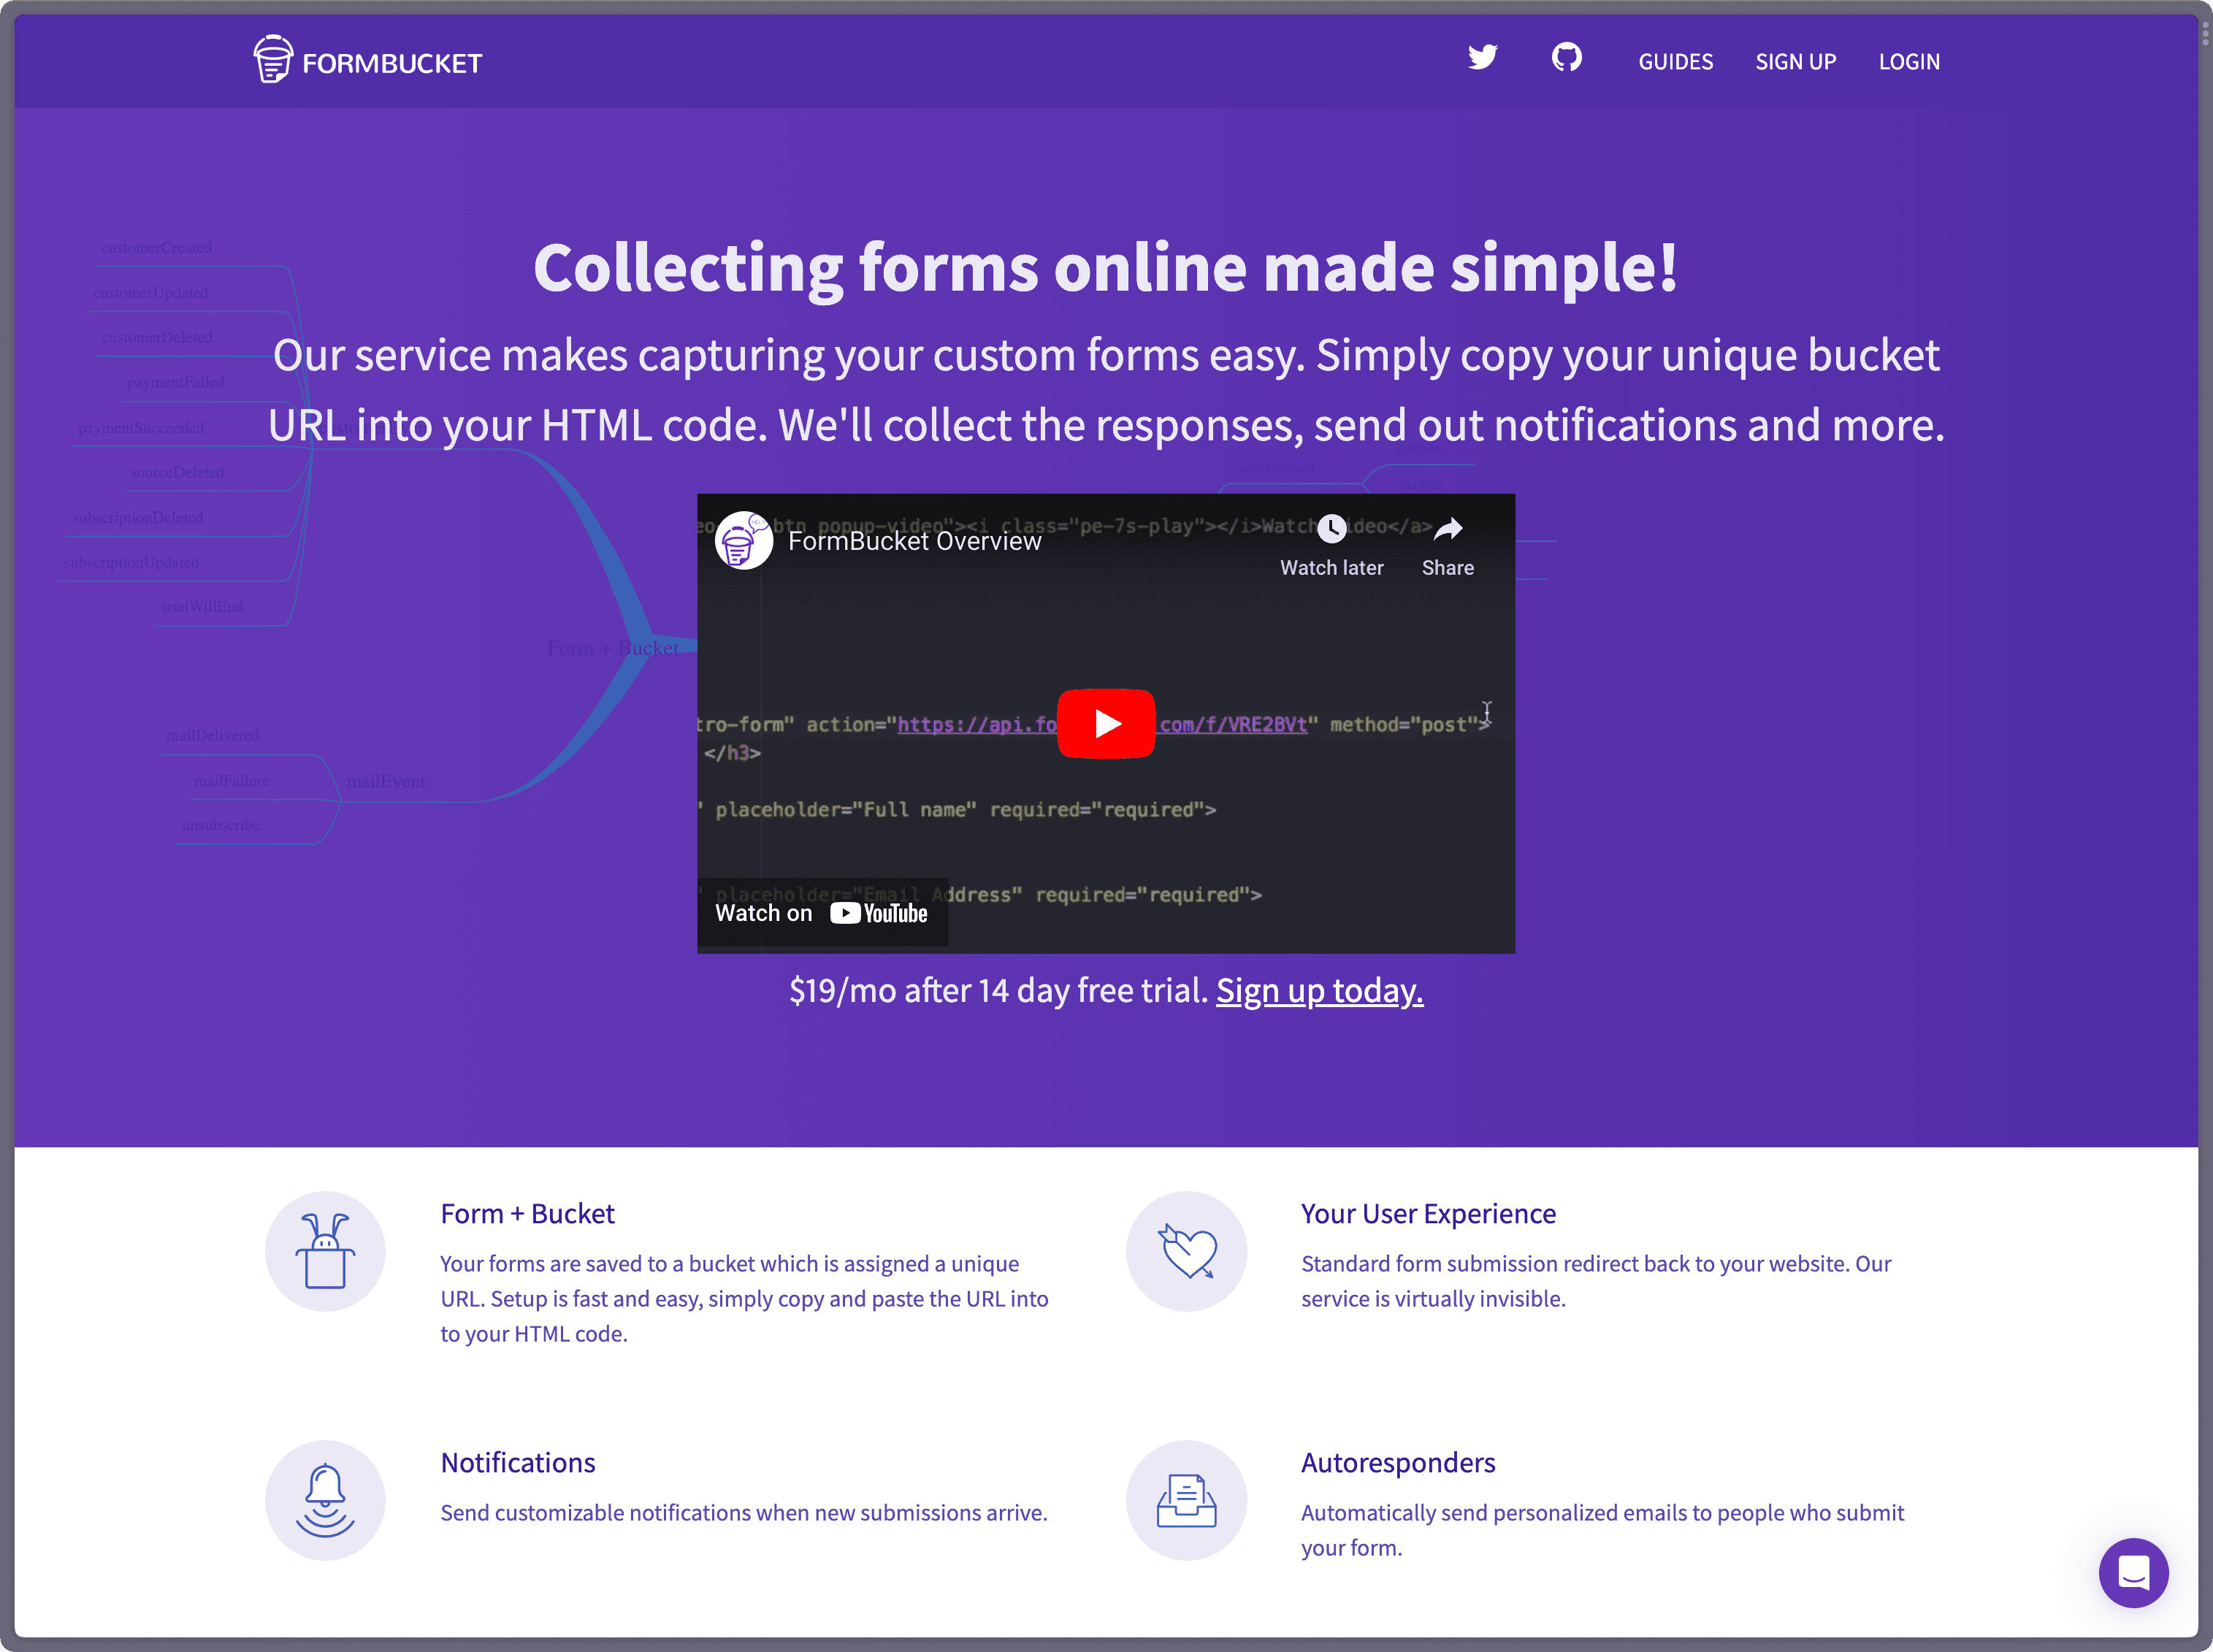Screen dimensions: 2213x1652
Task: Click the notification bell icon
Action: click(325, 1499)
